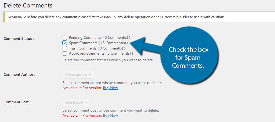Click the Delete Comments page heading
The image size is (275, 122).
tap(28, 5)
